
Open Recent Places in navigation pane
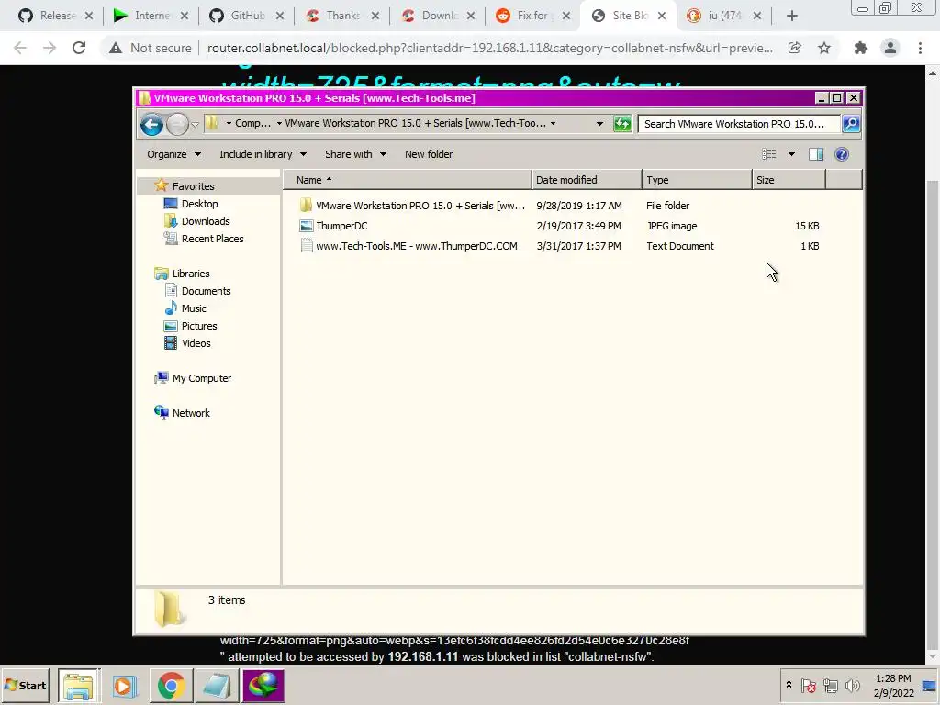(204, 239)
